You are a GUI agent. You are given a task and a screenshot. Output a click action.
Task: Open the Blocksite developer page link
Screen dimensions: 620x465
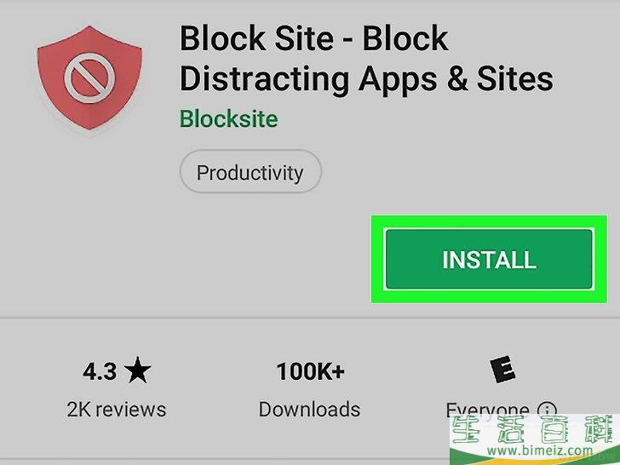pyautogui.click(x=229, y=119)
